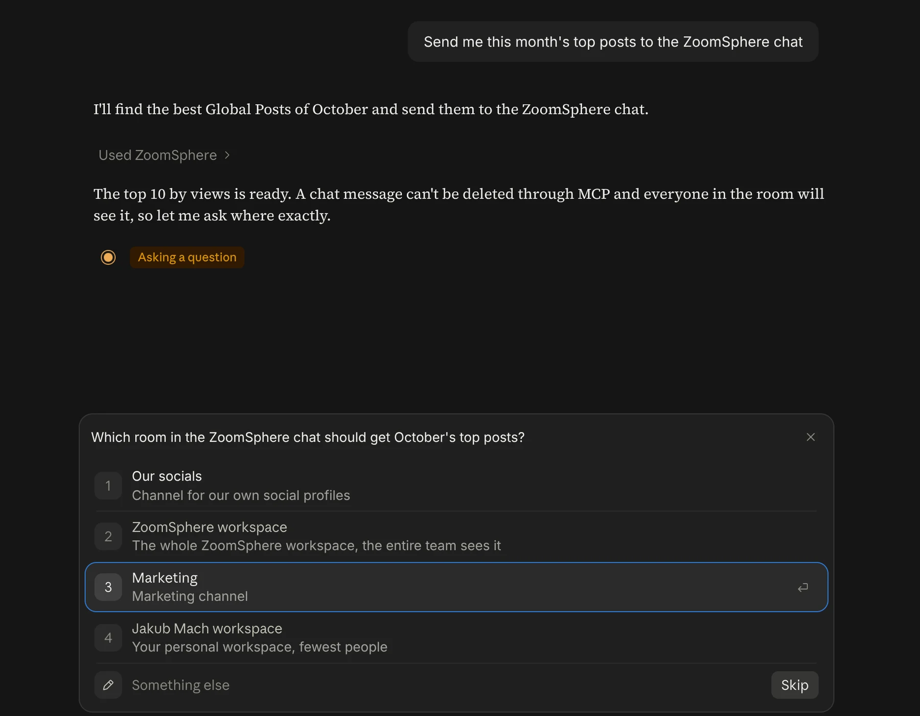This screenshot has width=920, height=716.
Task: Click the orange Asking a question status dot
Action: click(108, 257)
